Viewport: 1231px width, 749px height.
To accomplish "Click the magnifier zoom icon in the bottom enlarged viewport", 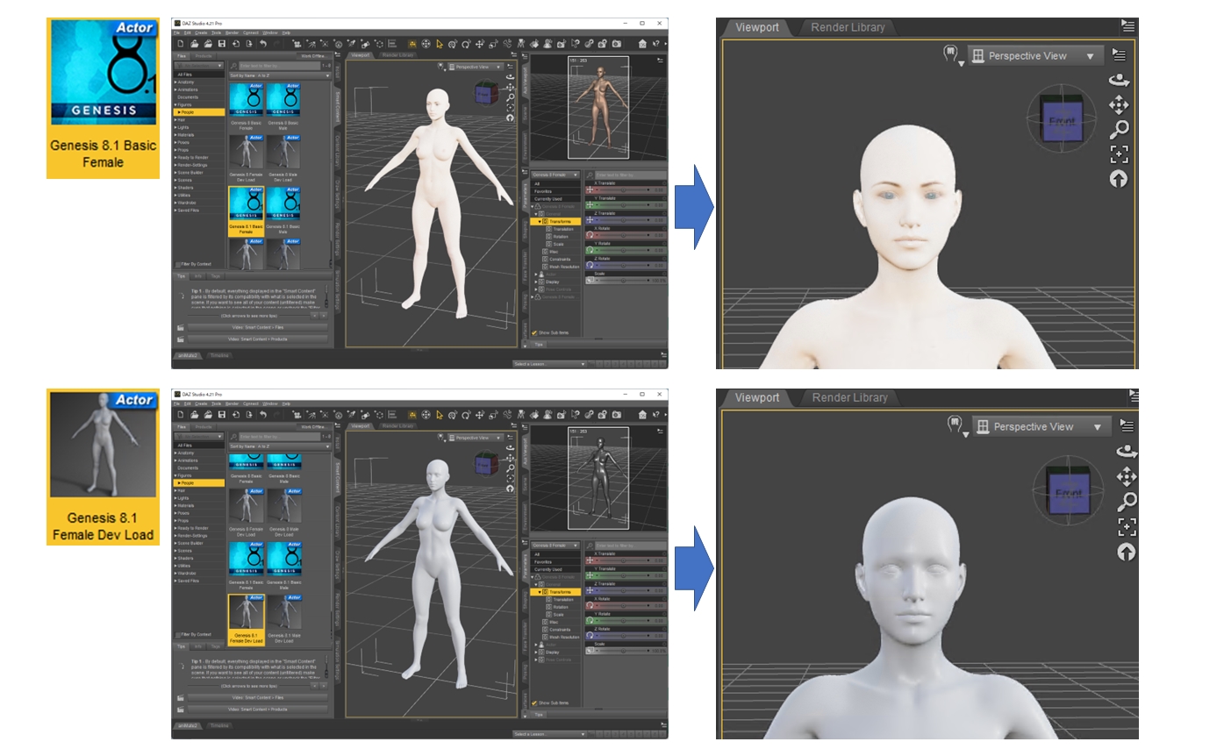I will coord(1127,502).
